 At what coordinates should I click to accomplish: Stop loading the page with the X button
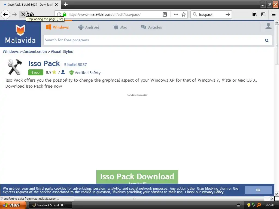tap(23, 14)
